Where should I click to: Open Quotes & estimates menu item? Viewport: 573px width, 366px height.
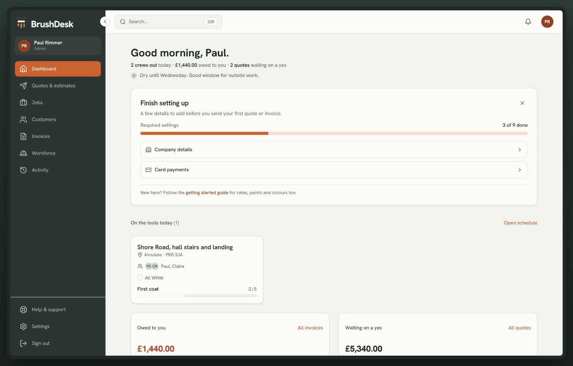[x=58, y=86]
